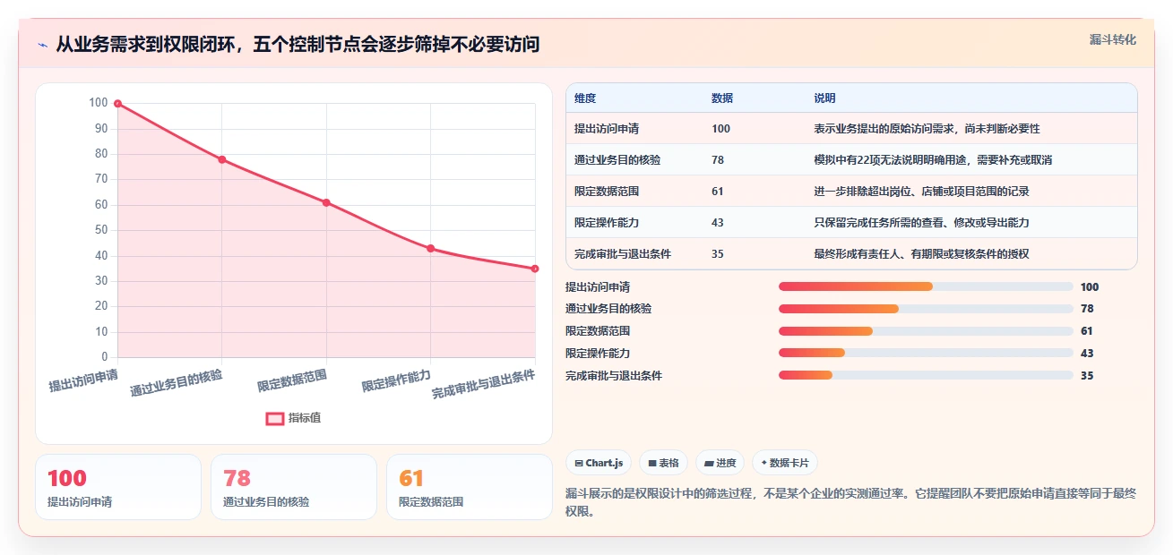
Task: Click the 数据卡片 chip
Action: [785, 463]
